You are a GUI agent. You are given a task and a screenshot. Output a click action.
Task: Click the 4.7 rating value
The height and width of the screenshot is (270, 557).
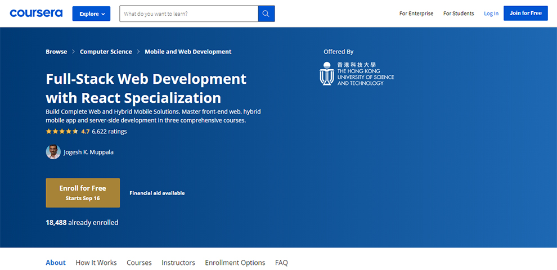[86, 132]
